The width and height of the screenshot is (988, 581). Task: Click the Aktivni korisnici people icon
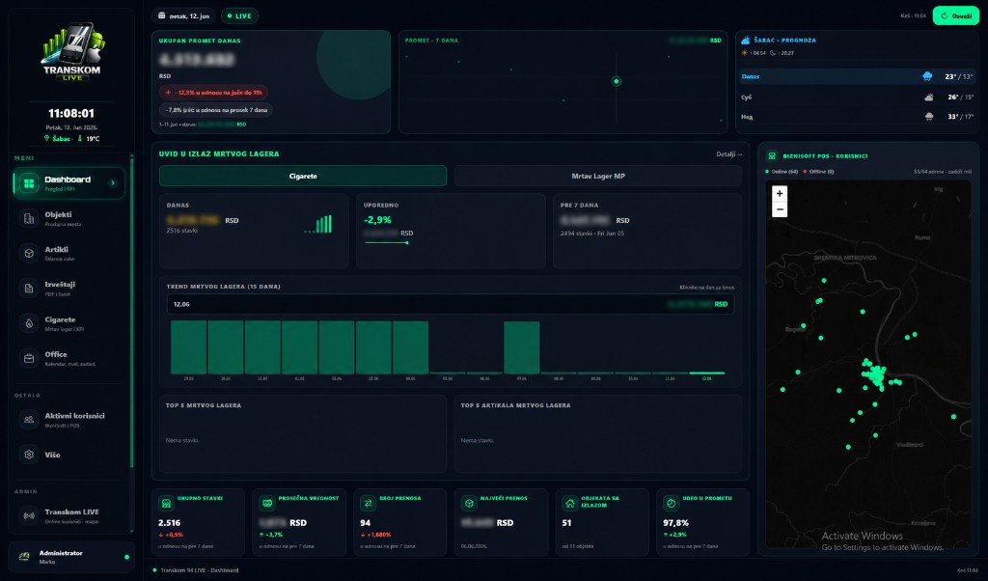coord(29,420)
